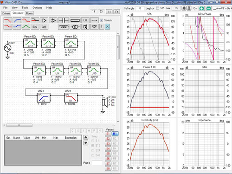Click the schematic vertical scrollbar thumb
The height and width of the screenshot is (174, 232).
(118, 47)
